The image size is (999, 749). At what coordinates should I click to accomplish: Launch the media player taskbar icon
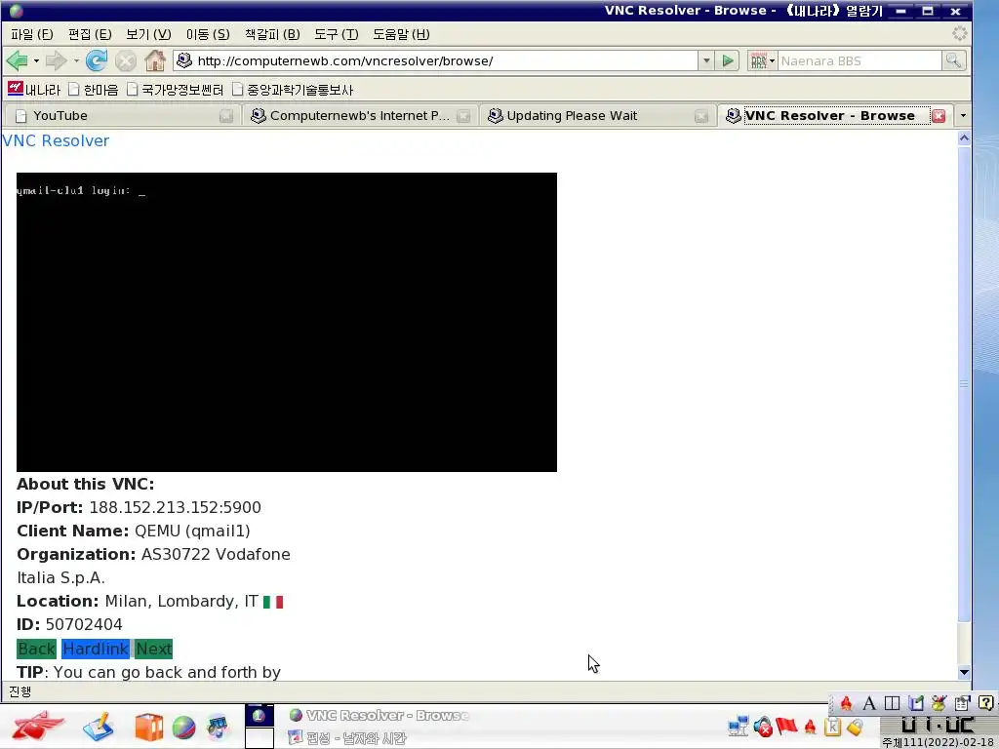(219, 728)
